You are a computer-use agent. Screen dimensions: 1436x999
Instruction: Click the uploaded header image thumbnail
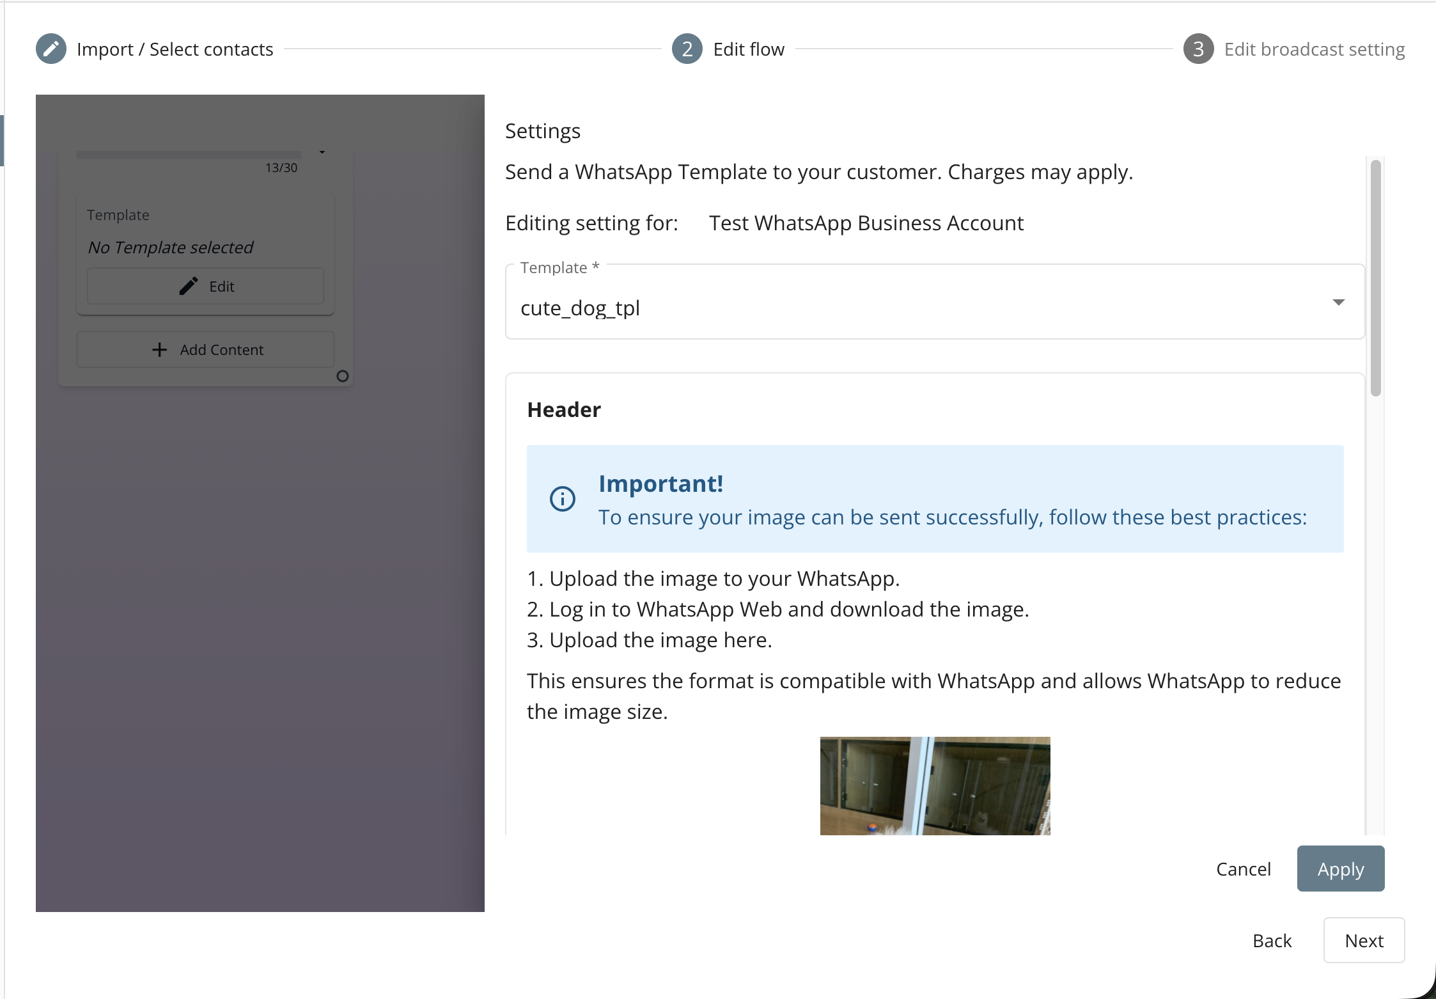(x=935, y=785)
